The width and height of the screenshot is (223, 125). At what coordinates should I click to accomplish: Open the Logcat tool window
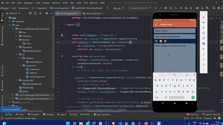click(62, 114)
